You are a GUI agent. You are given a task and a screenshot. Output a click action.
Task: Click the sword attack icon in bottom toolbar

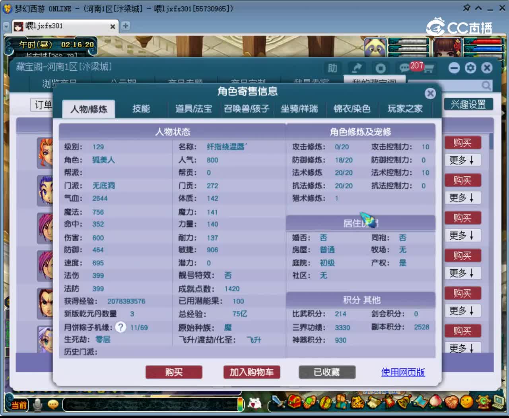280,402
